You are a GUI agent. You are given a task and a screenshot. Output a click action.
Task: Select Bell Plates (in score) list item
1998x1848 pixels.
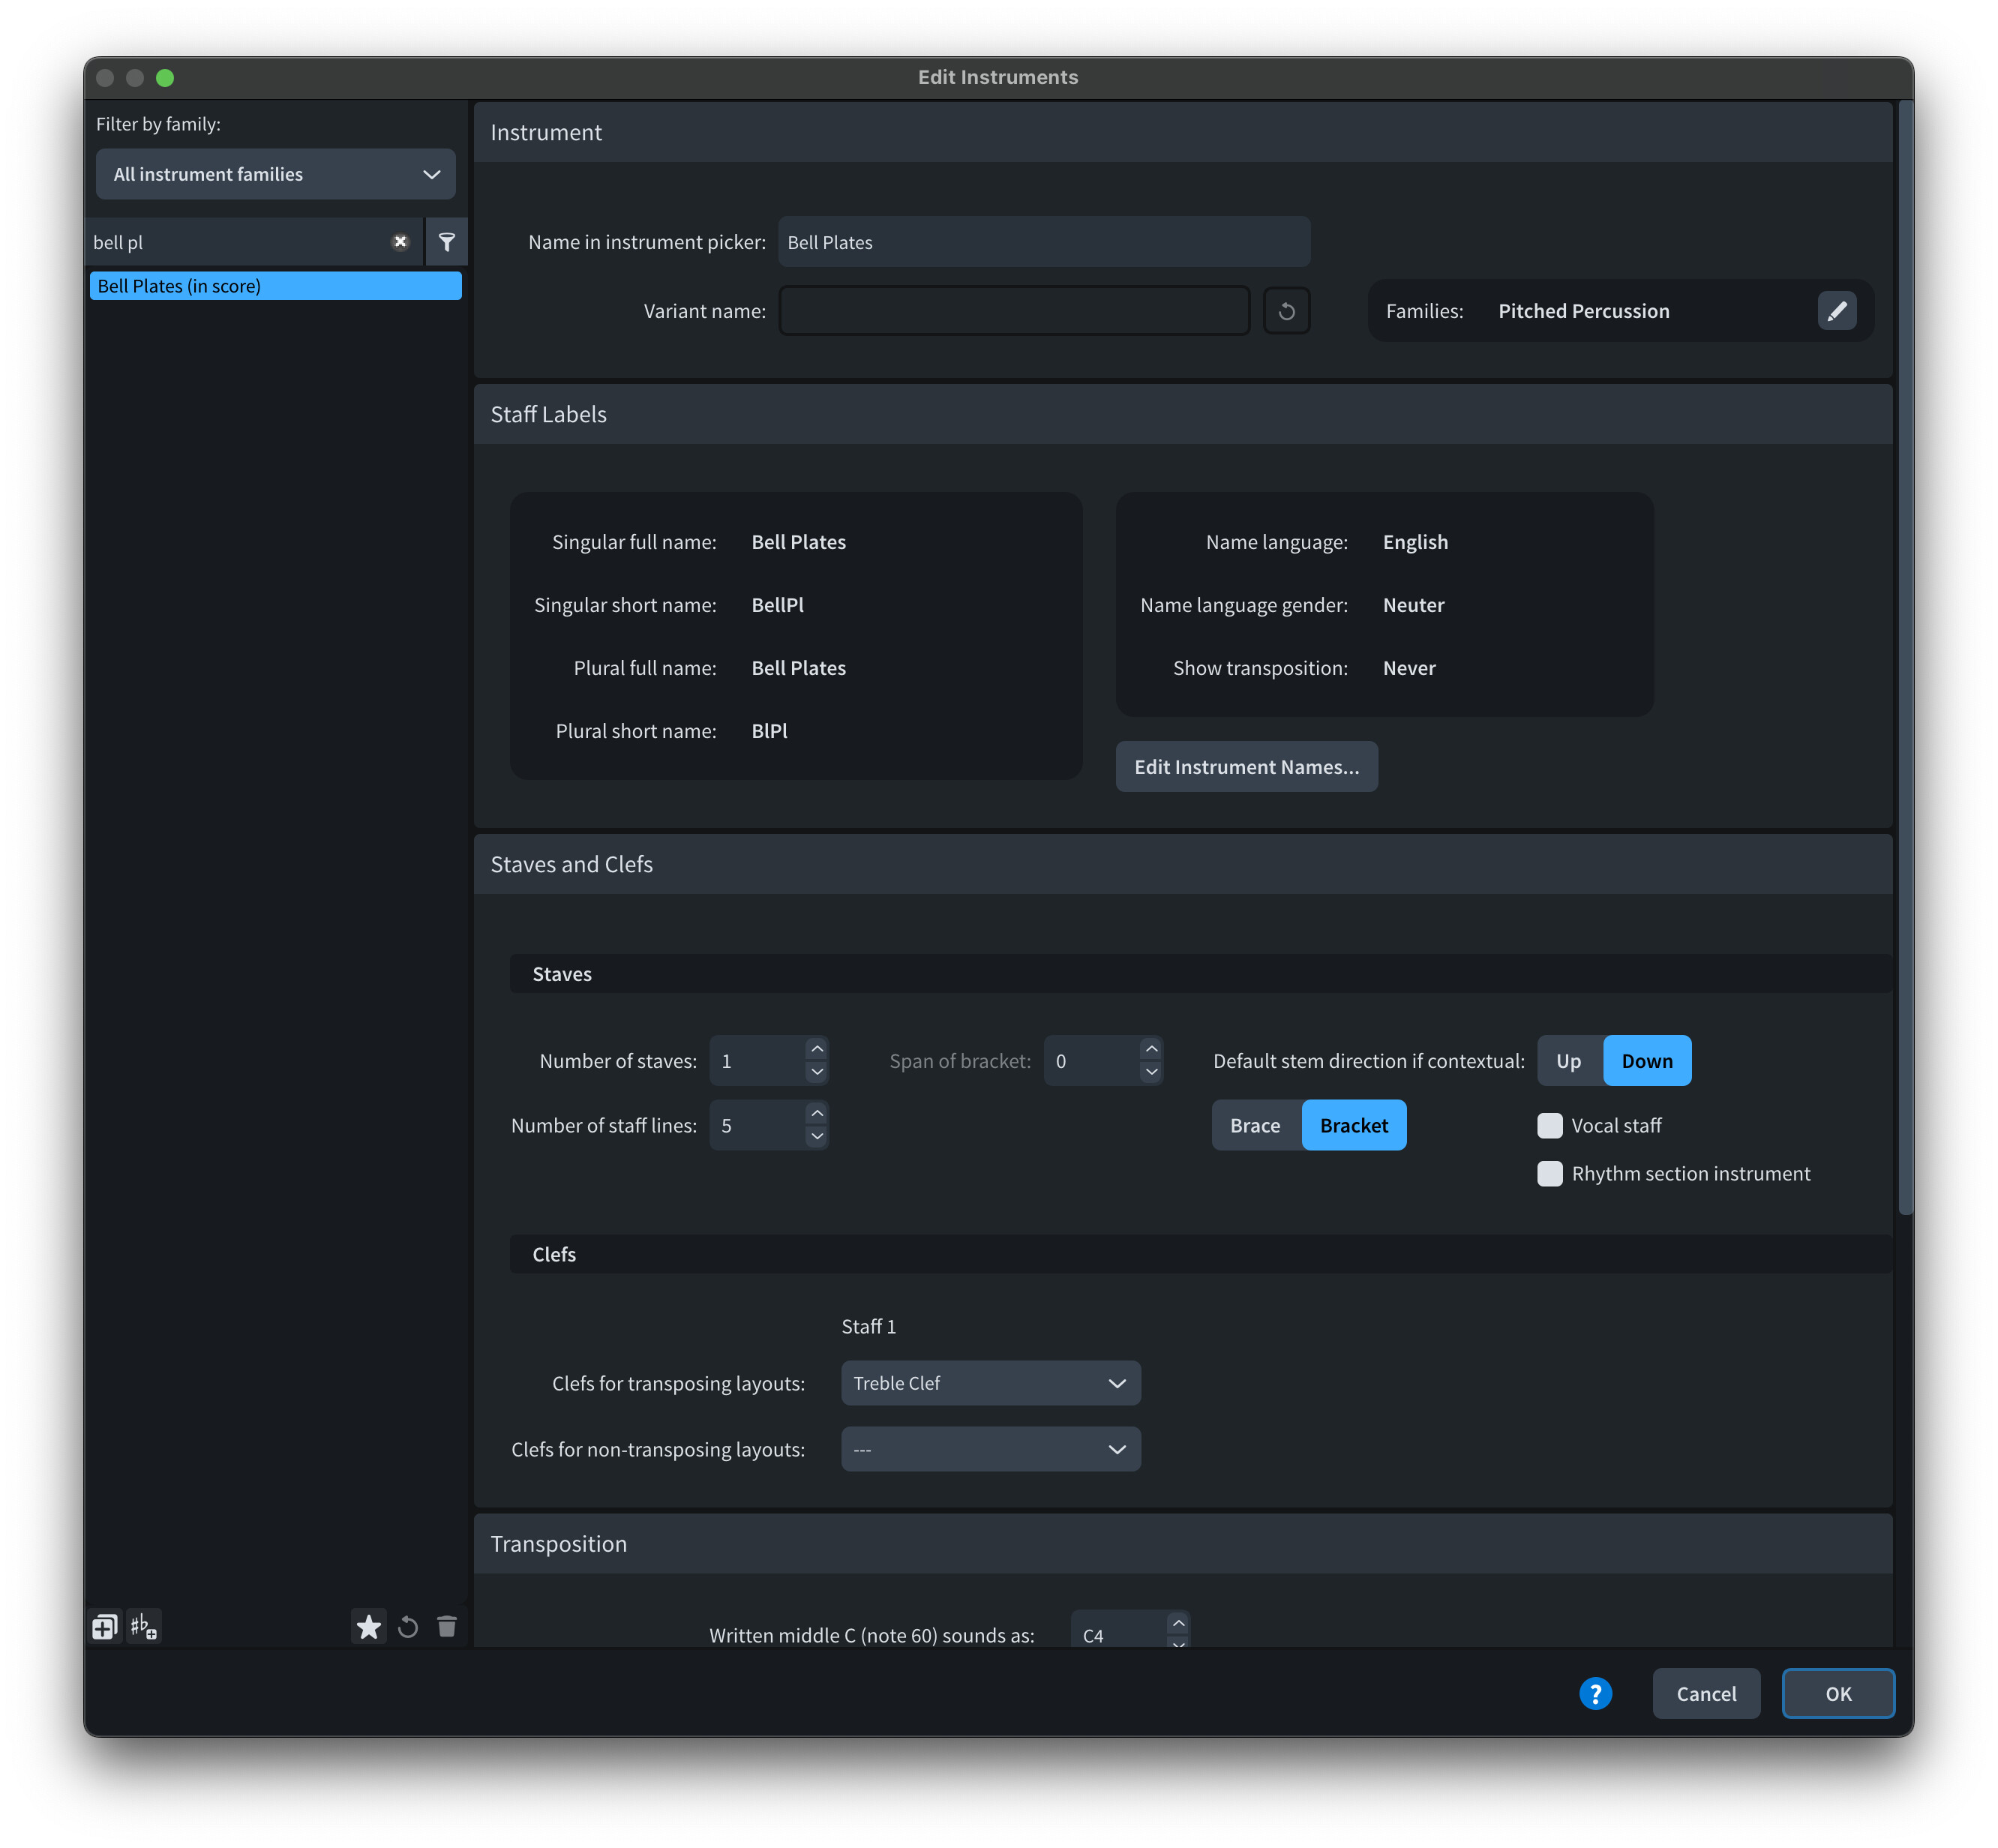pyautogui.click(x=275, y=286)
